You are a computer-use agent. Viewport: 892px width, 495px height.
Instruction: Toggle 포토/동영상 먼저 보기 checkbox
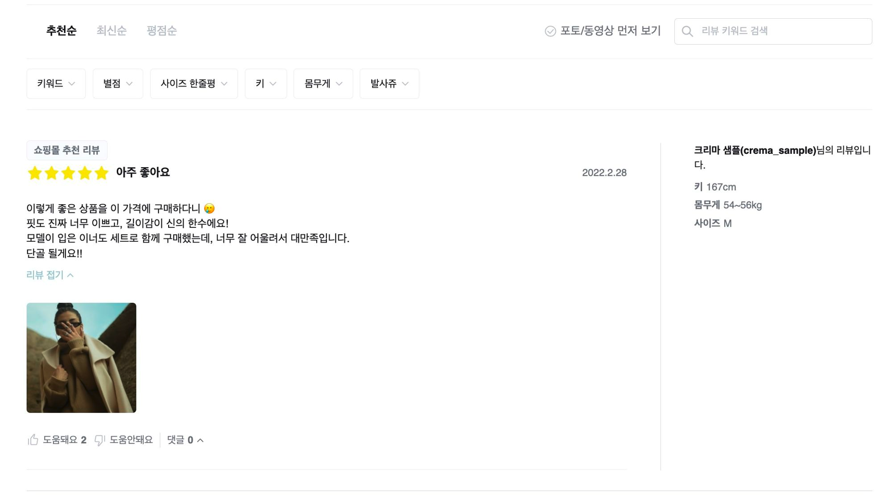[550, 31]
